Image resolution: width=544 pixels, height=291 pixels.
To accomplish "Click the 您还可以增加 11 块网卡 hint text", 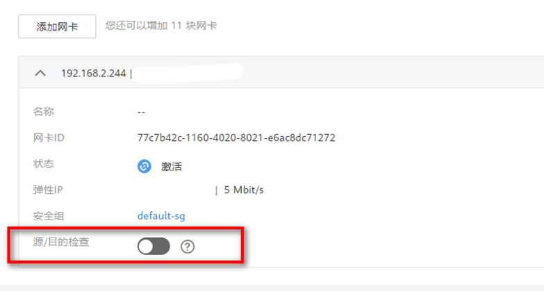I will 161,26.
